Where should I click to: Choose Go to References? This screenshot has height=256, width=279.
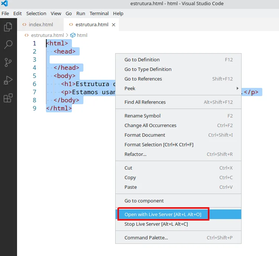coord(178,79)
